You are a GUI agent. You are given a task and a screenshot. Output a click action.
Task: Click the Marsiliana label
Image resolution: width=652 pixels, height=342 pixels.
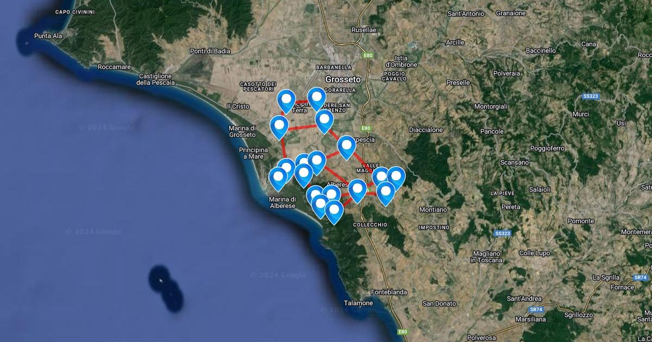530,319
